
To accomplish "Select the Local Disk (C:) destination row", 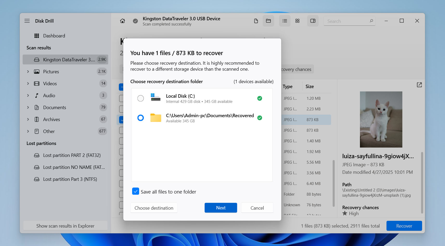I will [202, 98].
